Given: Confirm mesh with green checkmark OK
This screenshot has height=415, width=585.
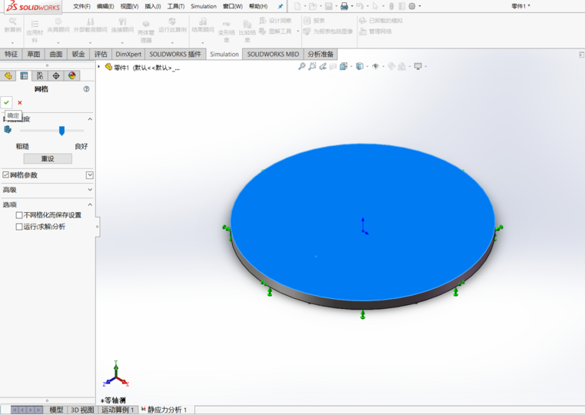Looking at the screenshot, I should coord(6,102).
